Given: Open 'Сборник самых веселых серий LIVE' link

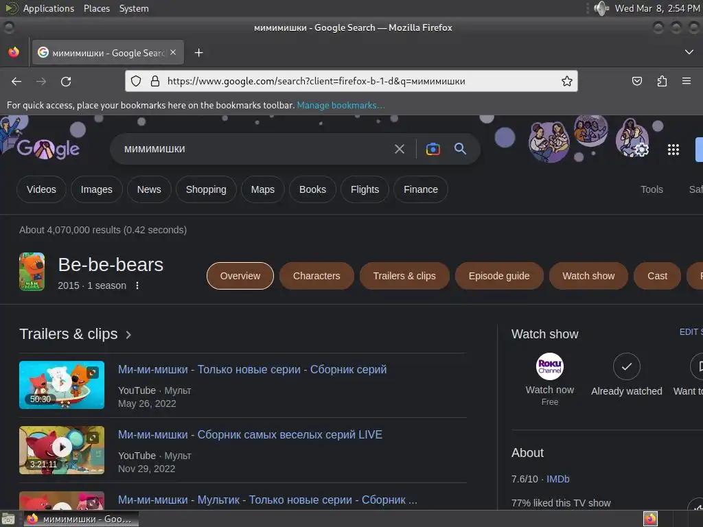Looking at the screenshot, I should click(x=250, y=434).
